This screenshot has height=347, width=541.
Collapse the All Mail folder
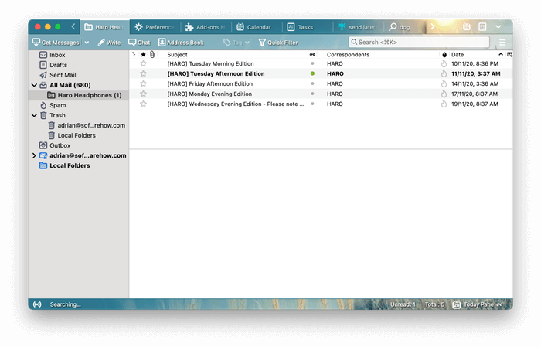[34, 85]
